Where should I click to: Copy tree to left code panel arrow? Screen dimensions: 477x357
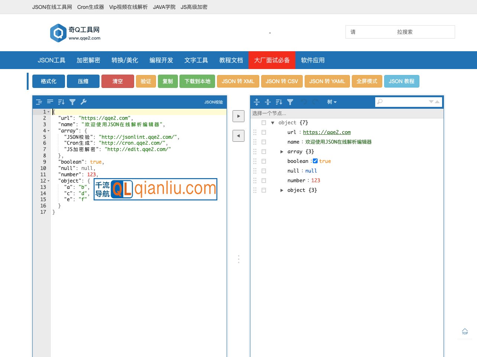click(x=238, y=136)
